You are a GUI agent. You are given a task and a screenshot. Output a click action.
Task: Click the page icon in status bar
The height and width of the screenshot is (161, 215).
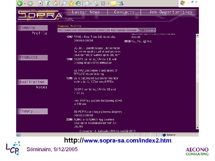click(19, 135)
